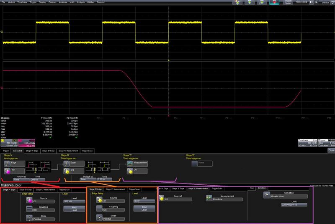Click the Stage C Measurement trigger type icon
This screenshot has height=224, width=335.
[x=130, y=164]
